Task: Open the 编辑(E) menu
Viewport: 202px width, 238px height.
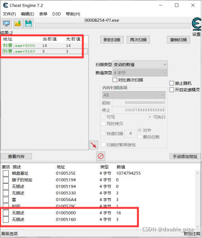Action: (27, 14)
